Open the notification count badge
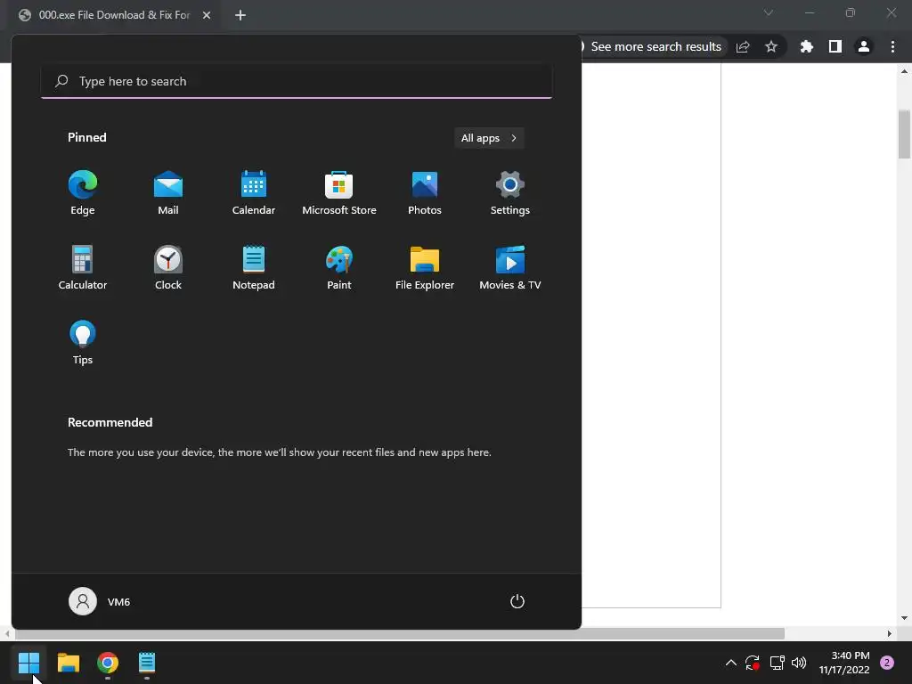The height and width of the screenshot is (684, 912). tap(887, 663)
